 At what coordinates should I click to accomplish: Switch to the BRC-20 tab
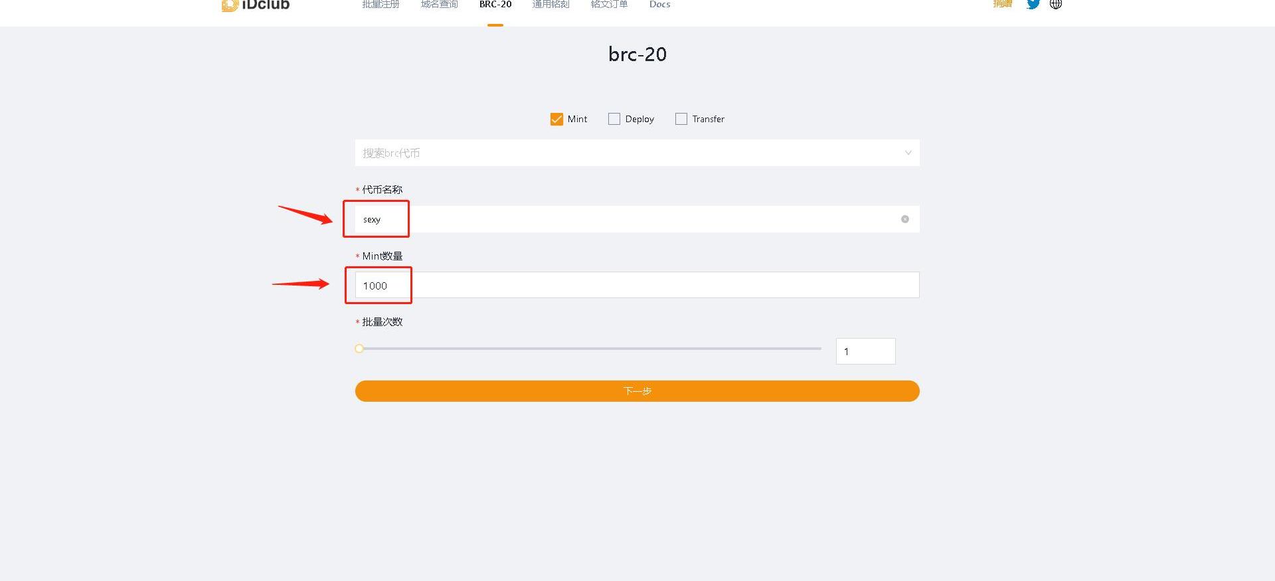(x=495, y=5)
